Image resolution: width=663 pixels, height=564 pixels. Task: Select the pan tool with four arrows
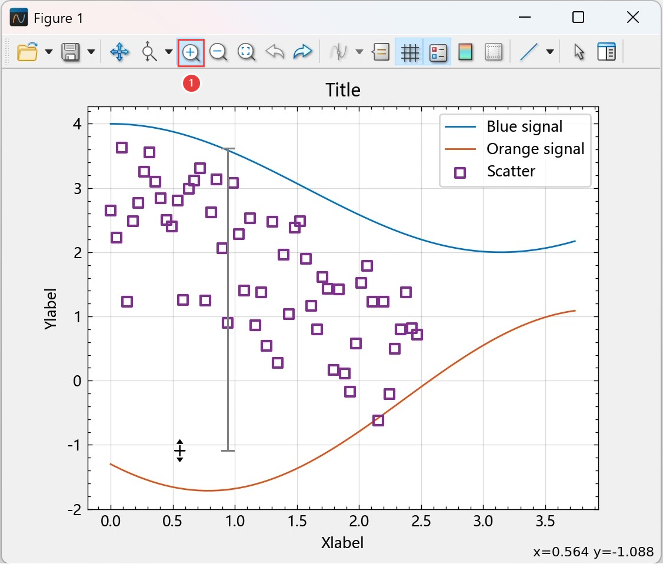point(119,52)
